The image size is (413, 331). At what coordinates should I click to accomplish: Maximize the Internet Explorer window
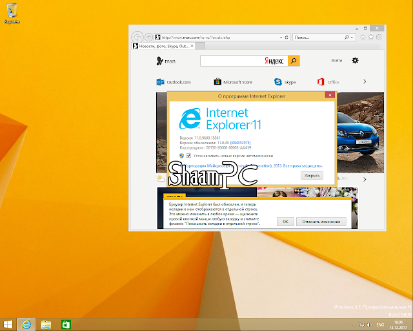[x=365, y=28]
